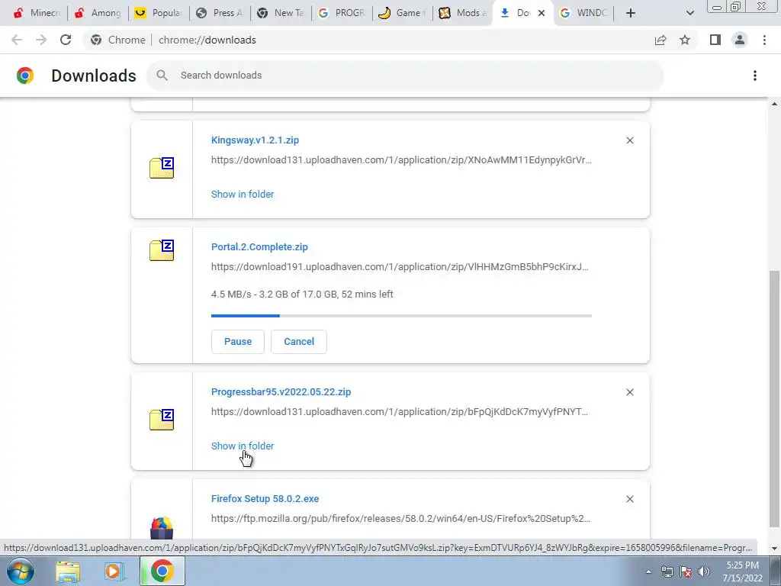
Task: Show Progressbar95.v2022.05.22.zip in folder
Action: click(x=243, y=446)
